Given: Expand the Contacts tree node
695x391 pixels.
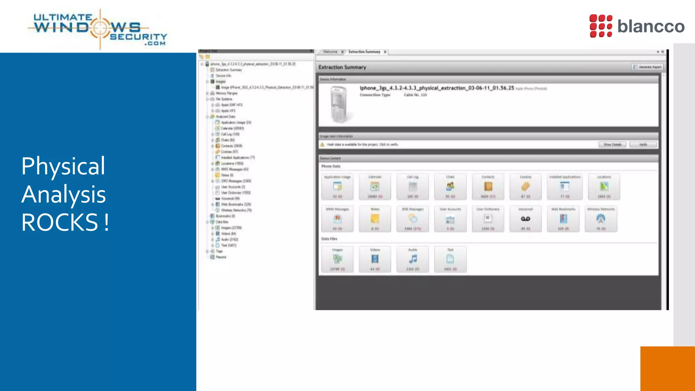Looking at the screenshot, I should tap(213, 146).
